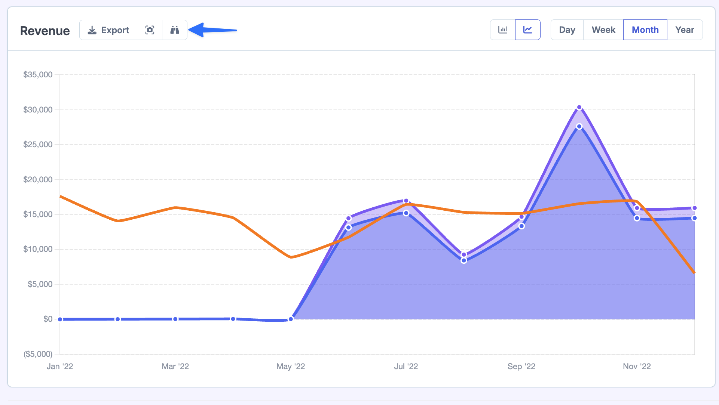Switch to bar chart view

(x=503, y=30)
